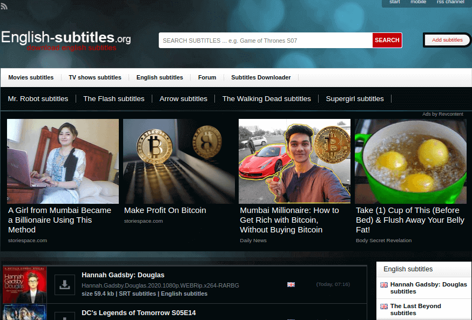472x320 pixels.
Task: Open The Flash subtitles link
Action: pos(114,99)
